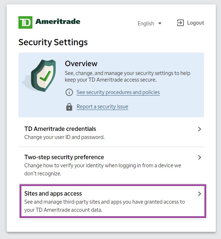This screenshot has height=239, width=221.
Task: Select Two-step security preference heading
Action: click(64, 157)
